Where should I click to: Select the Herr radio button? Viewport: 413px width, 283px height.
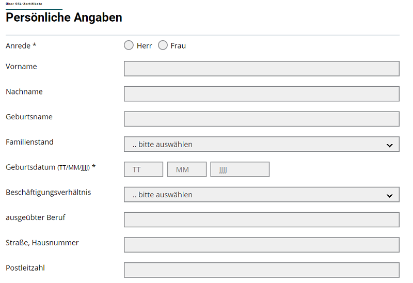pos(129,45)
